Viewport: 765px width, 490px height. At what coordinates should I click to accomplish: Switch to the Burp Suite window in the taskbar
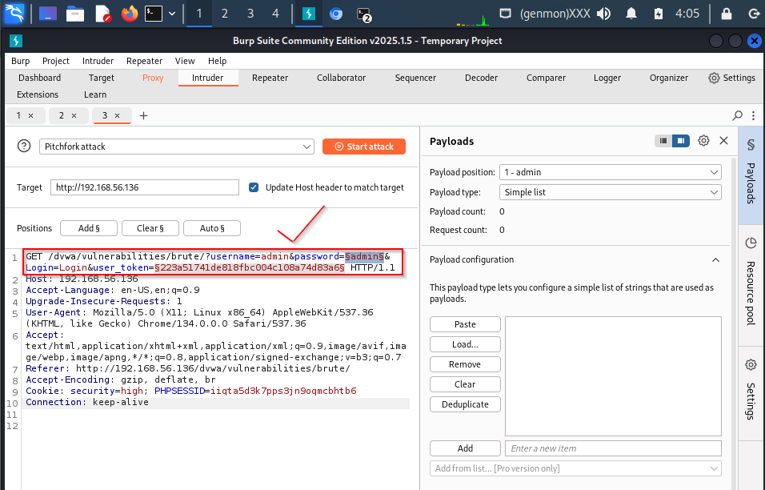coord(309,14)
